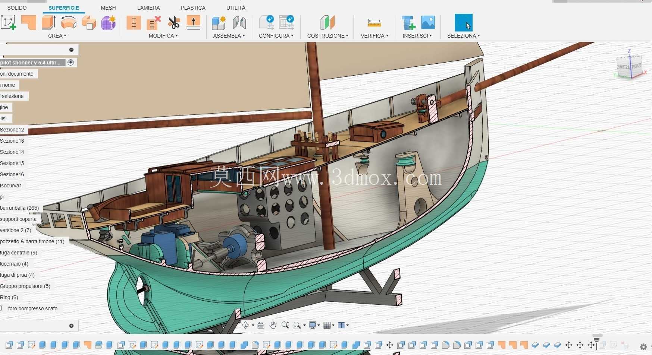Viewport: 652px width, 355px height.
Task: Select the Trim scissors tool
Action: click(x=174, y=23)
